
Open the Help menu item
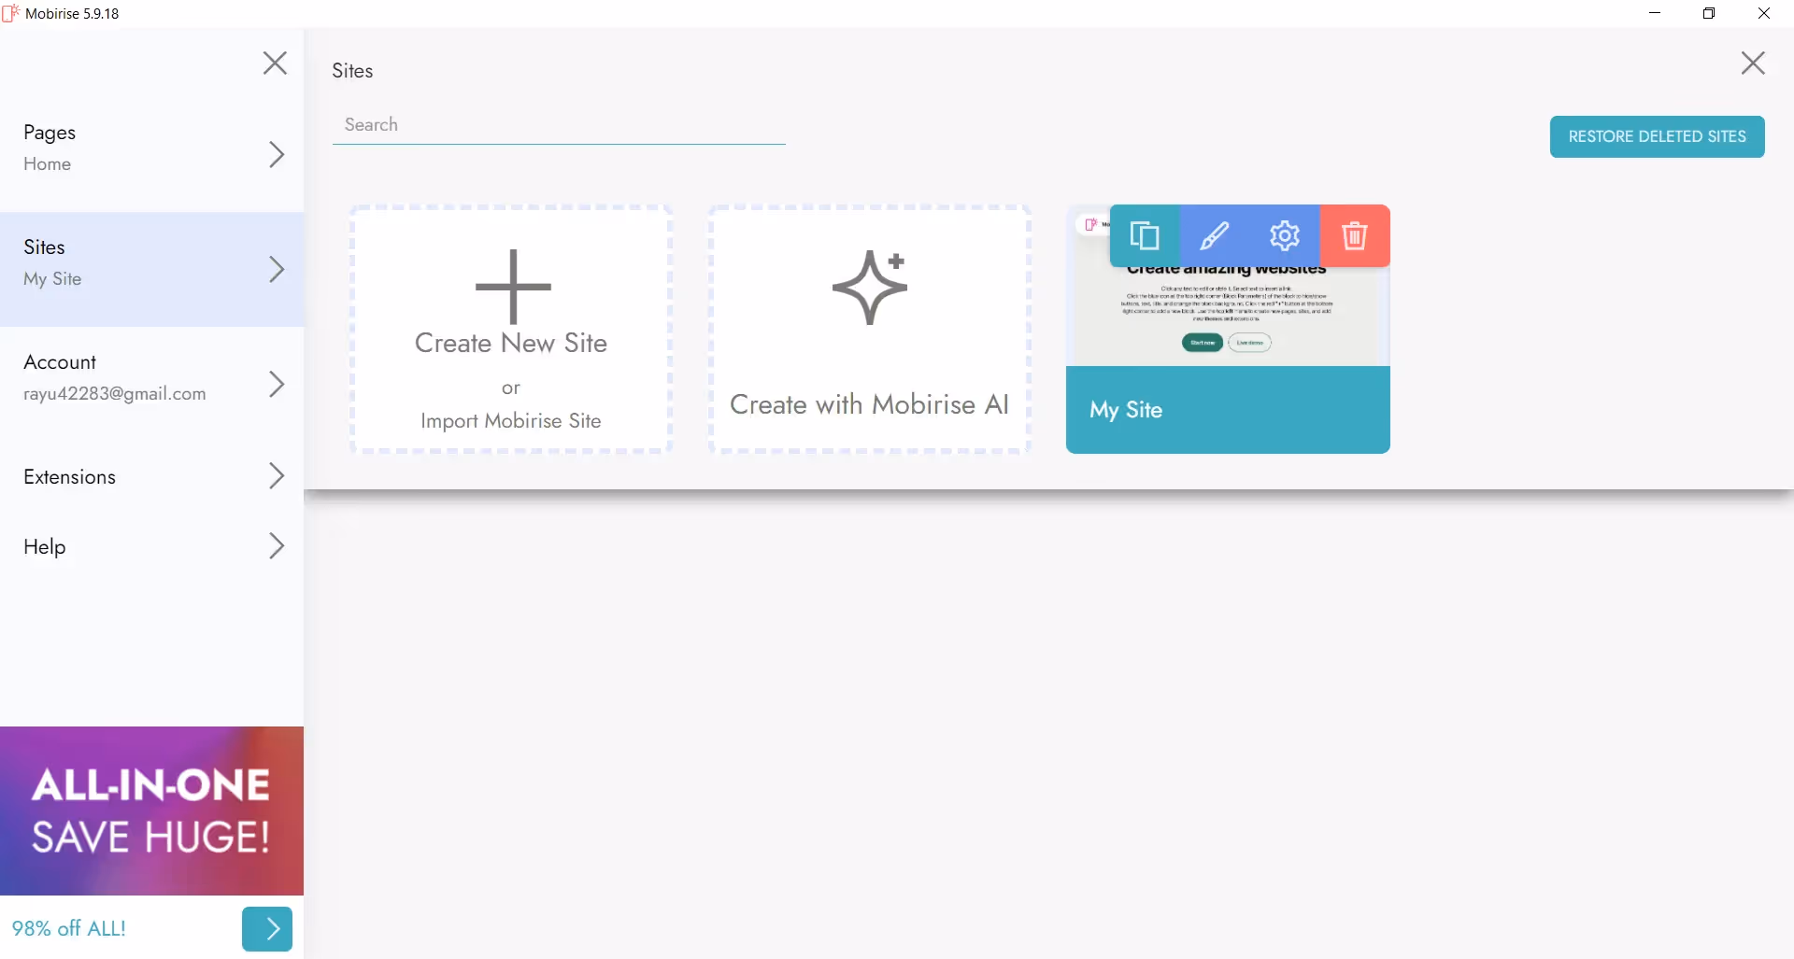tap(151, 546)
